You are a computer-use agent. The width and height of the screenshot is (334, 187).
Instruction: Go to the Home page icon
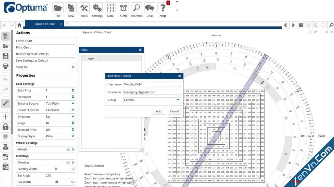(19, 25)
